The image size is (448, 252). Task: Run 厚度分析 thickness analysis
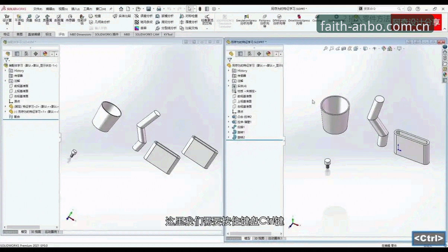pos(188,22)
